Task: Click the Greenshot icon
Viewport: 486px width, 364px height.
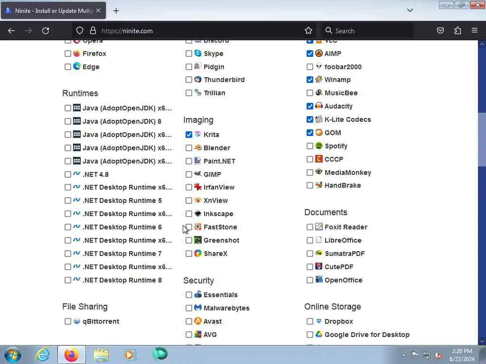Action: coord(198,240)
